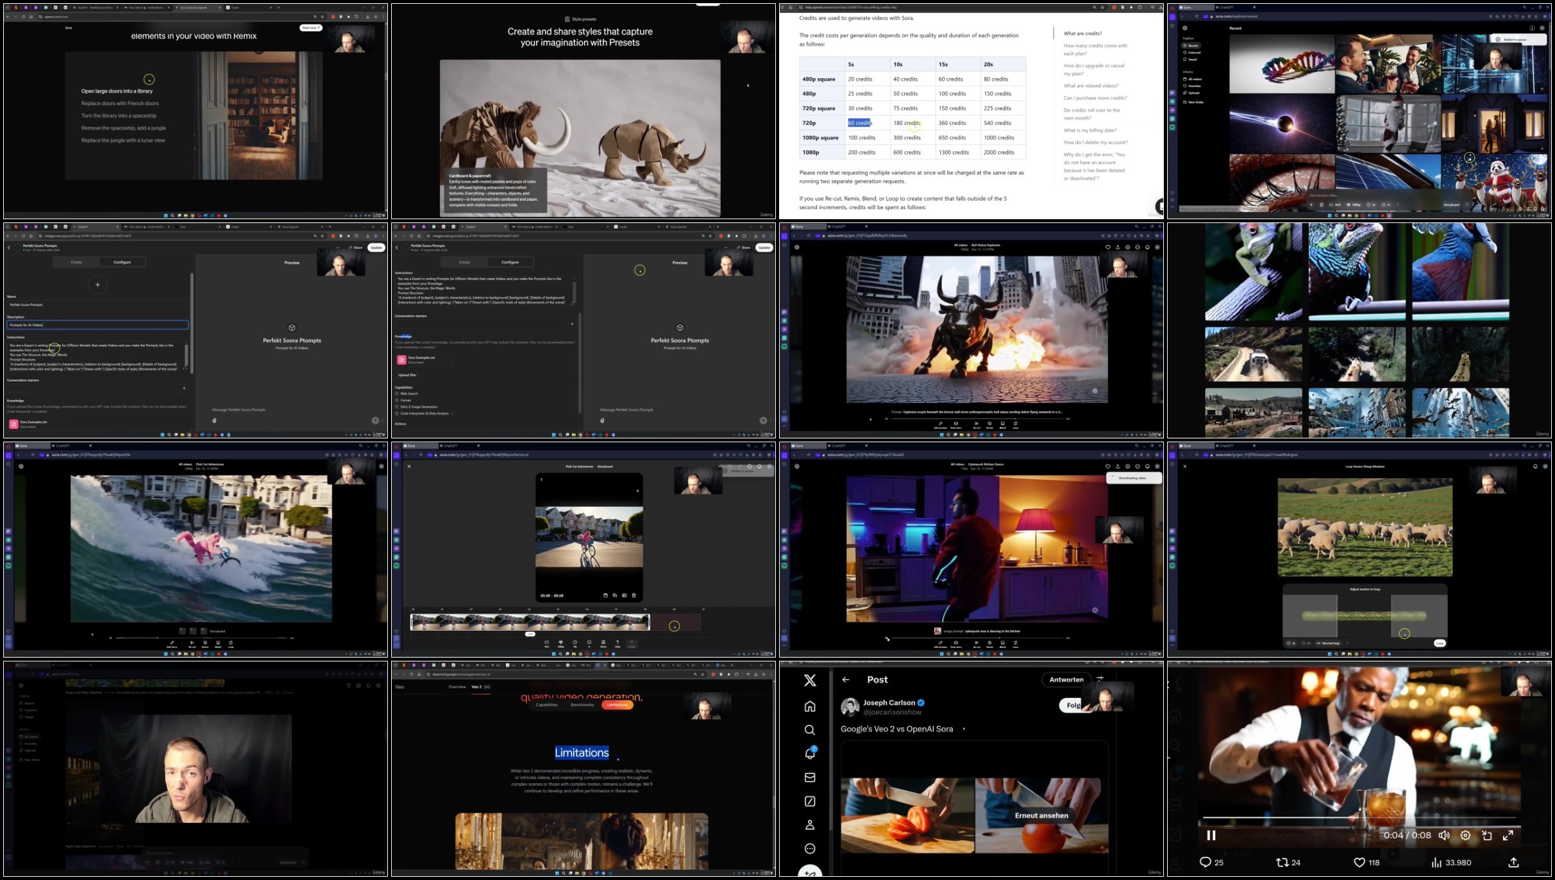Like the X post showing 118 likes
This screenshot has width=1555, height=880.
(x=1359, y=863)
